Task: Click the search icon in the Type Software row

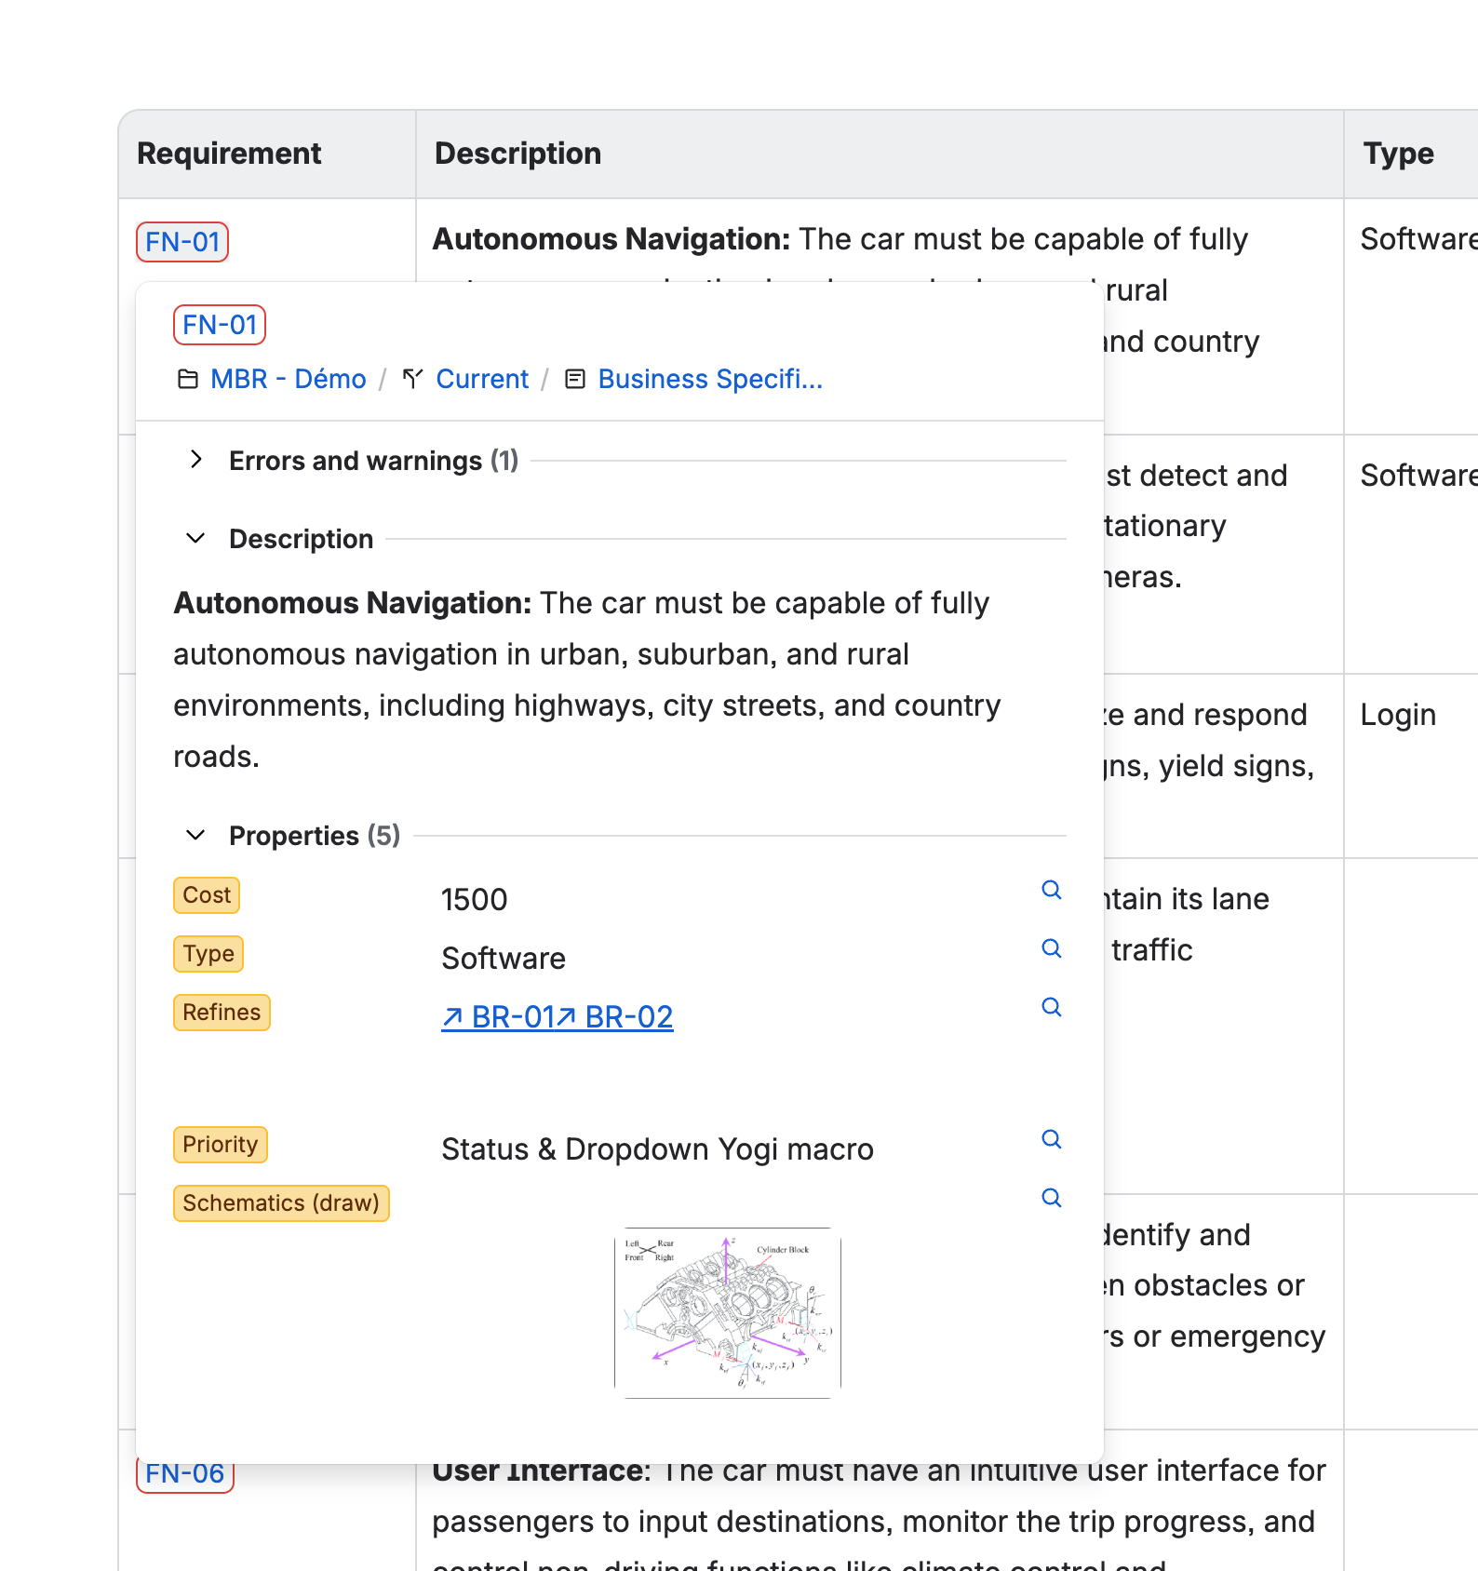Action: click(1052, 948)
